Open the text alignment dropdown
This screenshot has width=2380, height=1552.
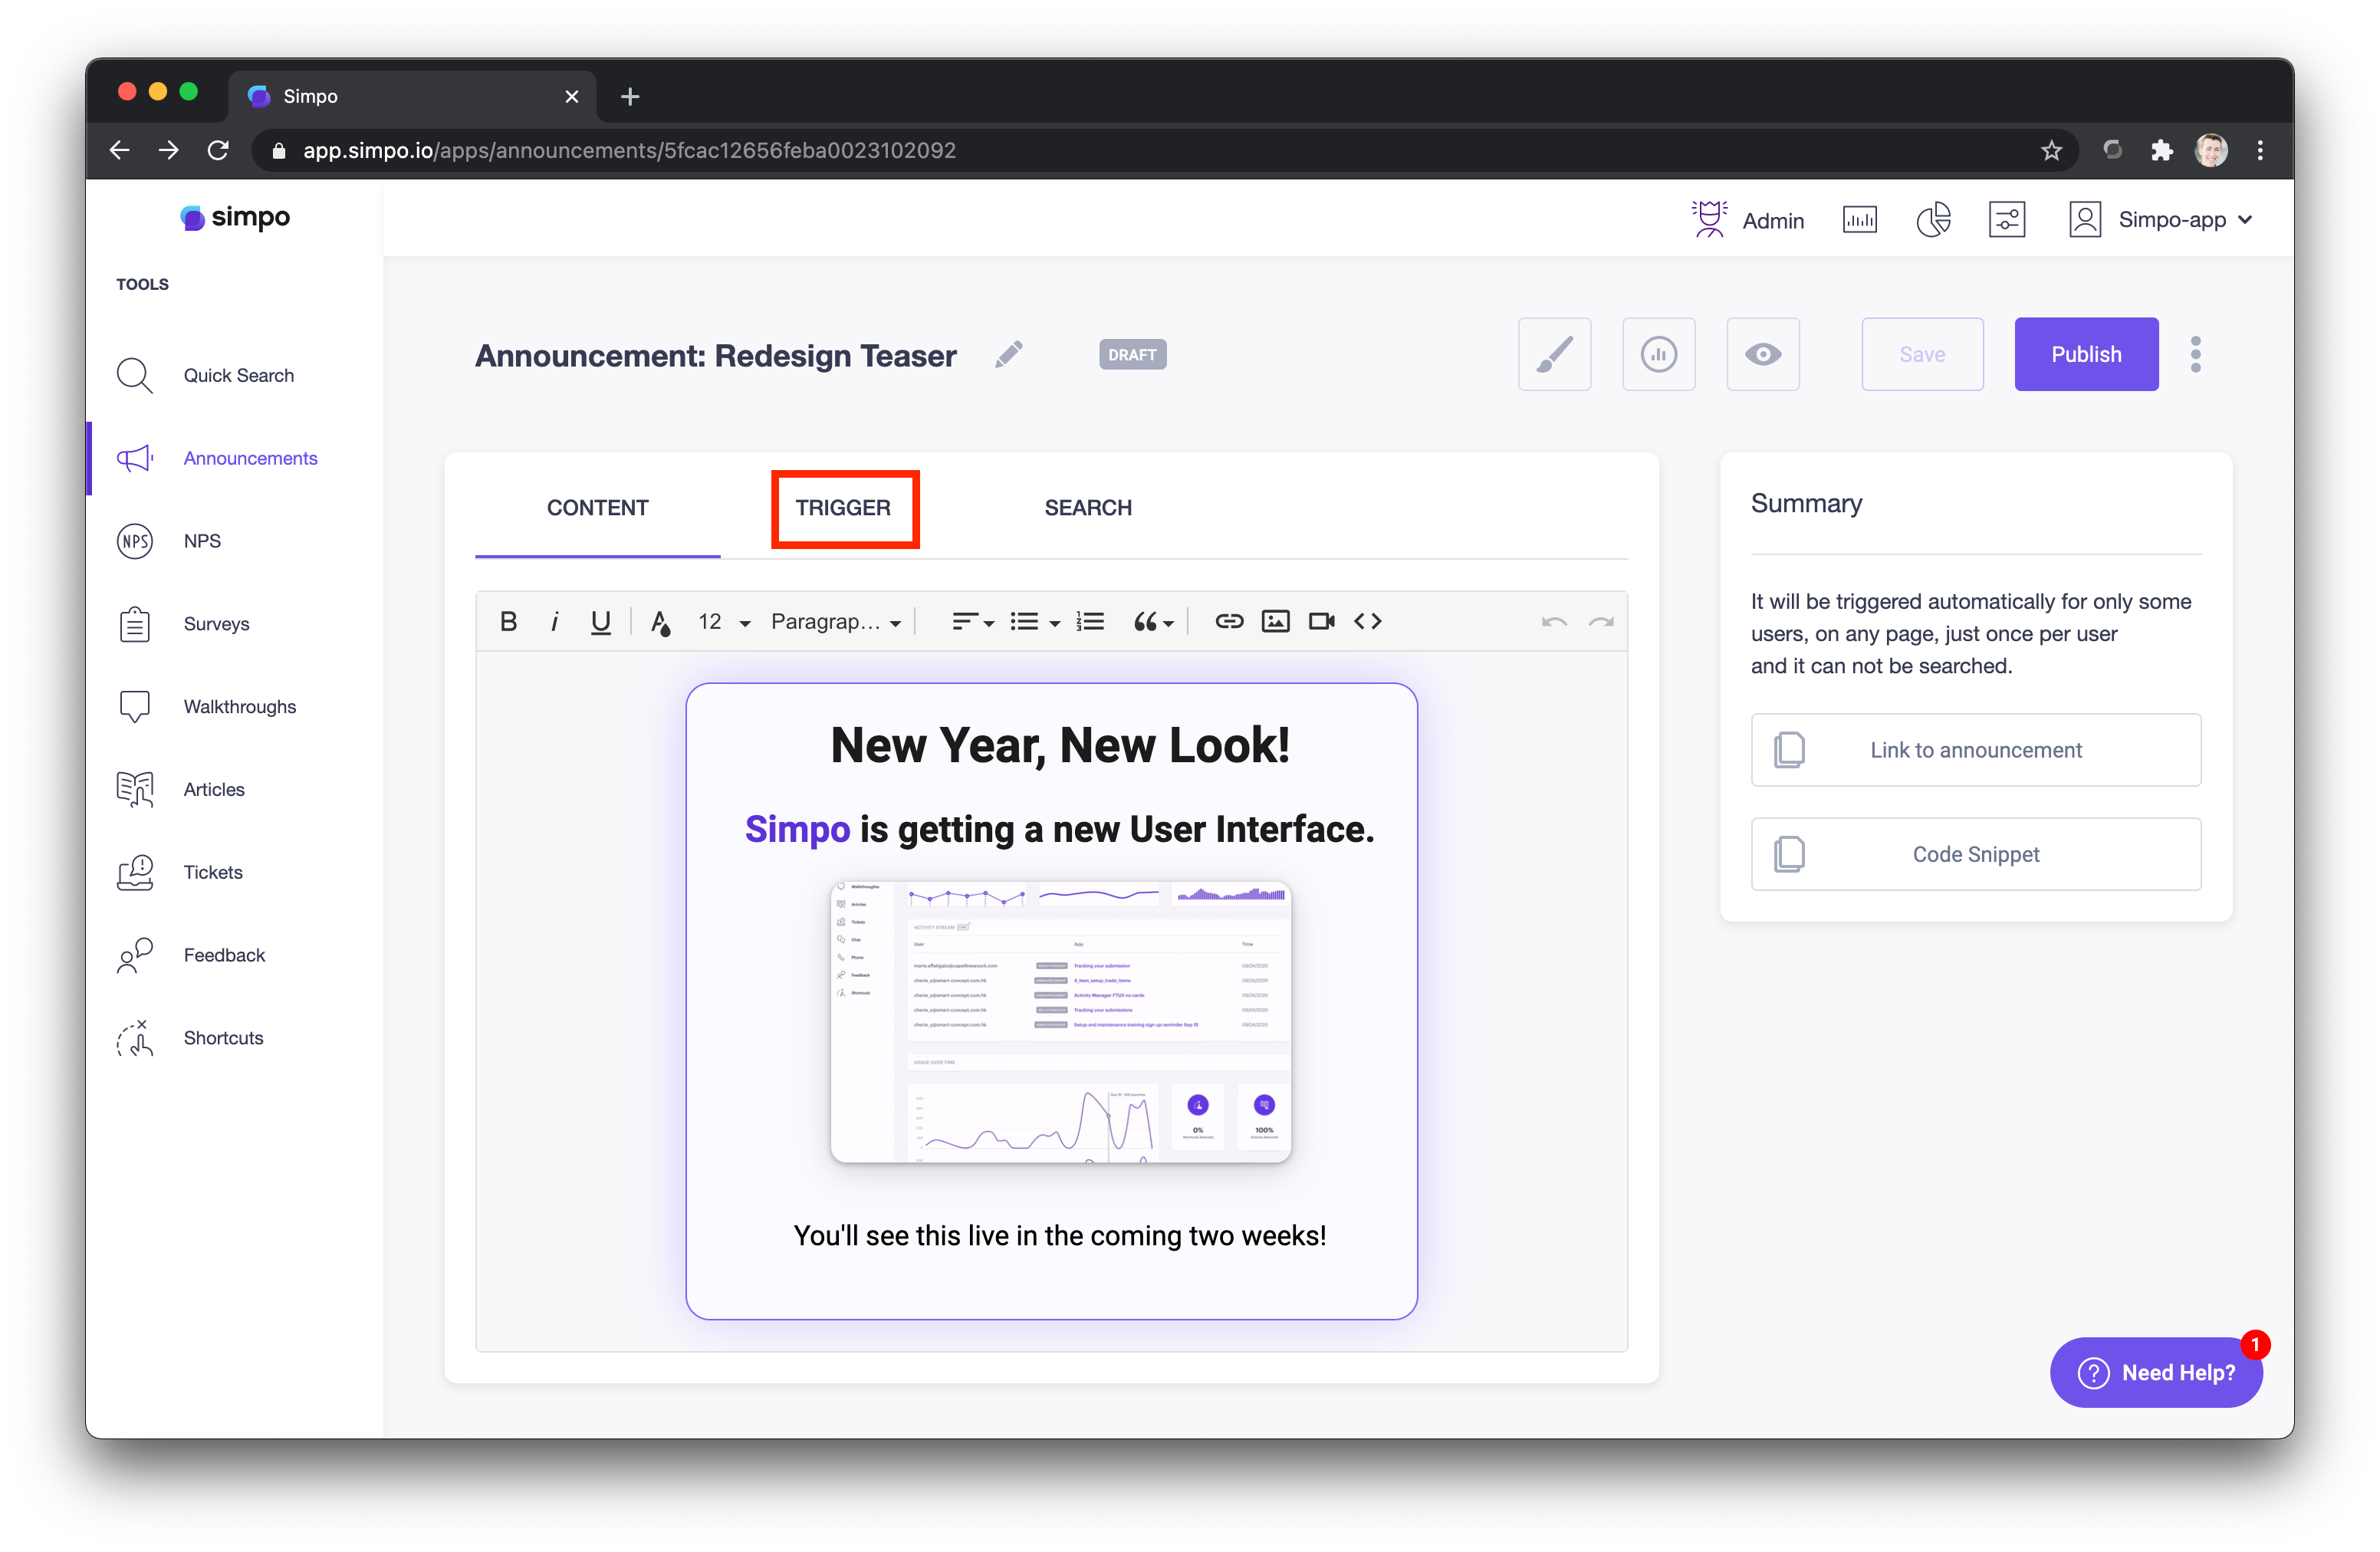pos(972,621)
